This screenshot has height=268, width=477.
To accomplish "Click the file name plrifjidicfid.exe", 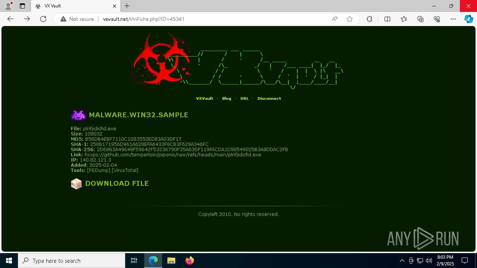I will tap(99, 129).
